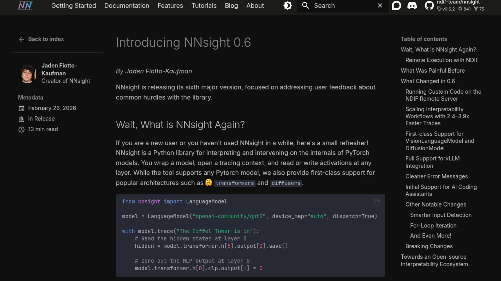Open the For-Loop Iteration contents link
This screenshot has width=501, height=281.
tap(433, 226)
